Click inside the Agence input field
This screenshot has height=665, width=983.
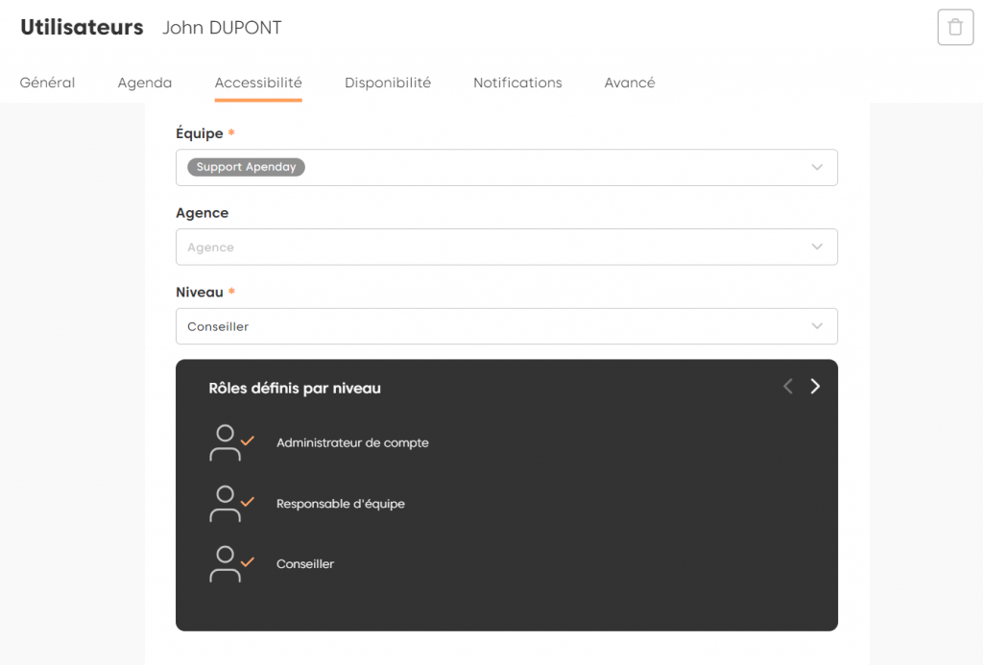[480, 247]
